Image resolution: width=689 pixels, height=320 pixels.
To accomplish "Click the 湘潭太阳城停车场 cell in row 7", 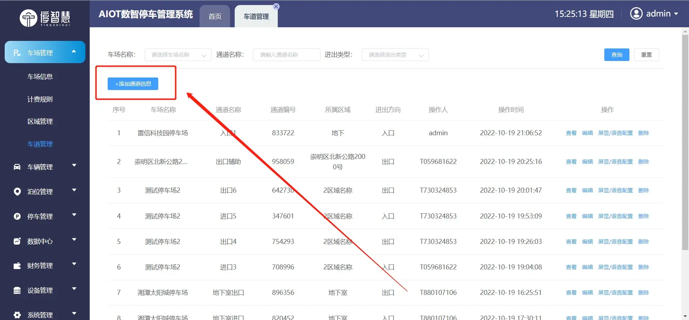I will point(163,292).
